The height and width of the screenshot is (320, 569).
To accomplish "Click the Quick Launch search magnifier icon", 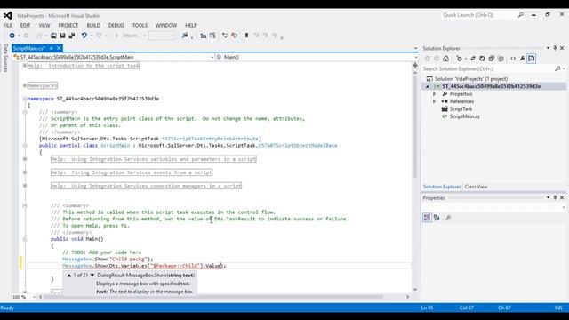I will pos(521,15).
